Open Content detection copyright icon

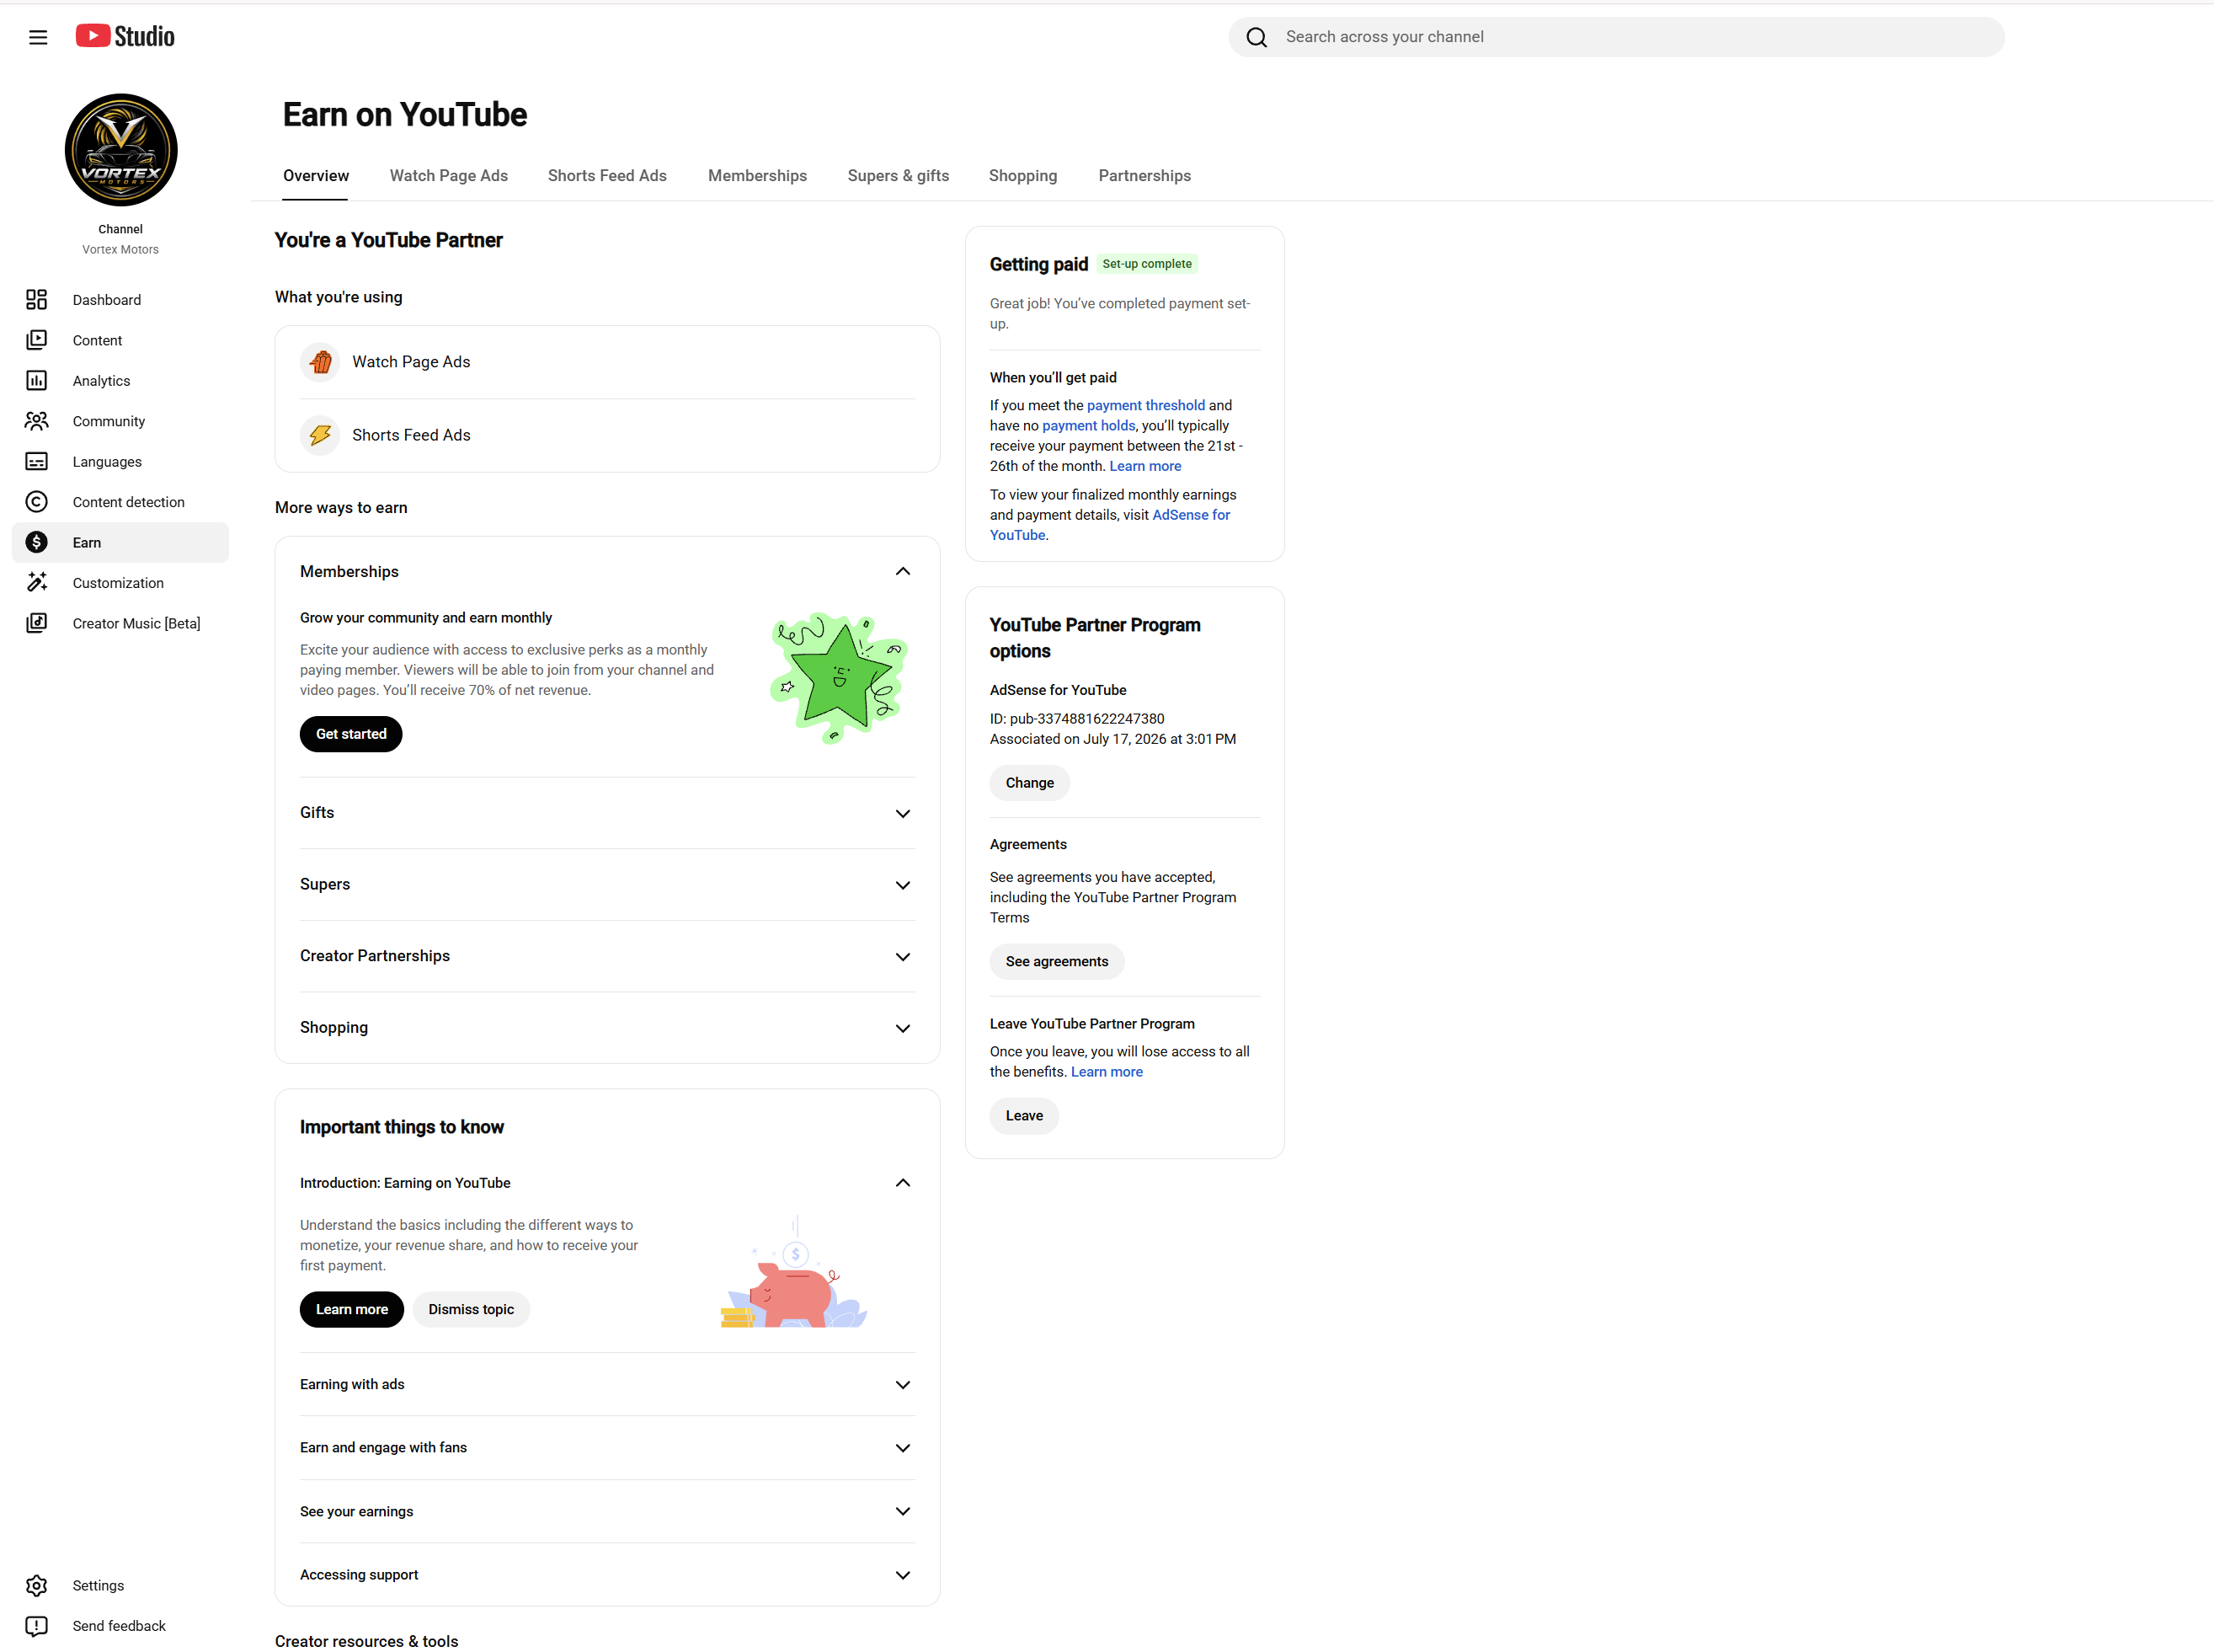click(36, 502)
